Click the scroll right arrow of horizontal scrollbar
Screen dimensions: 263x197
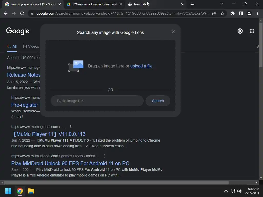[257, 182]
